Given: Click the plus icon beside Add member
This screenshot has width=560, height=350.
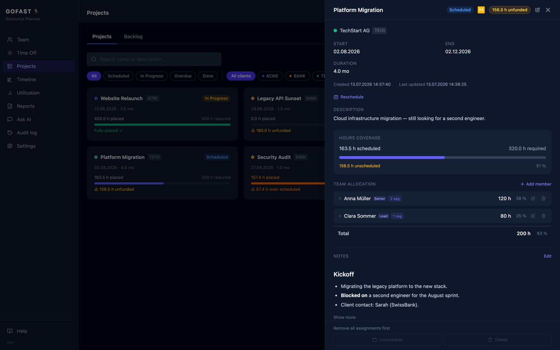Looking at the screenshot, I should [522, 184].
